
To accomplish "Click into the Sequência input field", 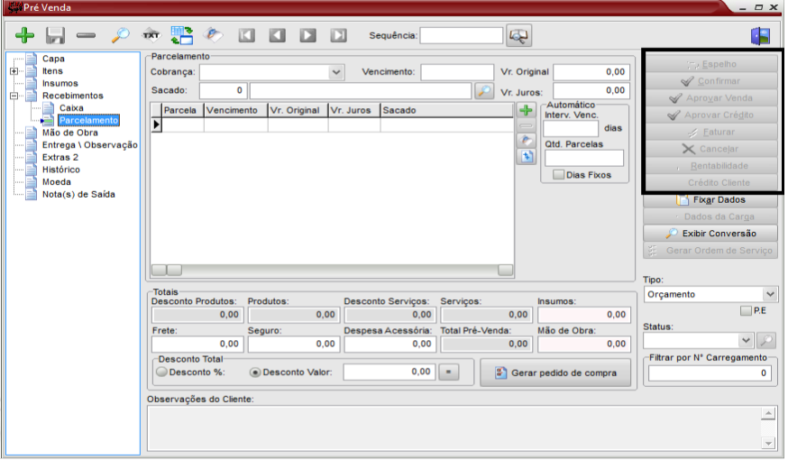I will 462,36.
